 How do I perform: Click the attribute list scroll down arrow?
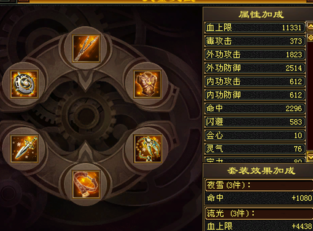point(310,156)
